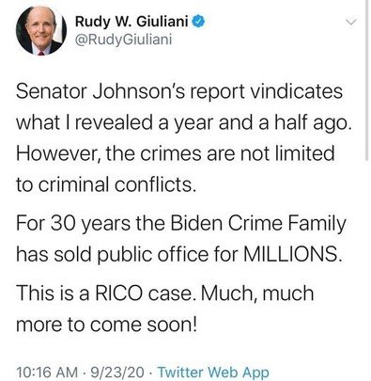Click the line "to criminal conflicts."
Screen dimensions: 371x381
coord(106,184)
